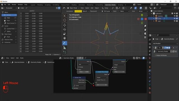The width and height of the screenshot is (179, 101).
Task: Open the End Arrow dropdown
Action: pos(143,11)
